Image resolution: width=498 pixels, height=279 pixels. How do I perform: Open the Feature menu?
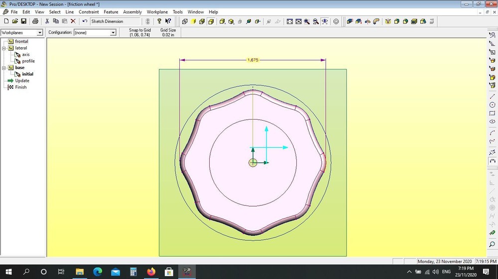(x=111, y=12)
